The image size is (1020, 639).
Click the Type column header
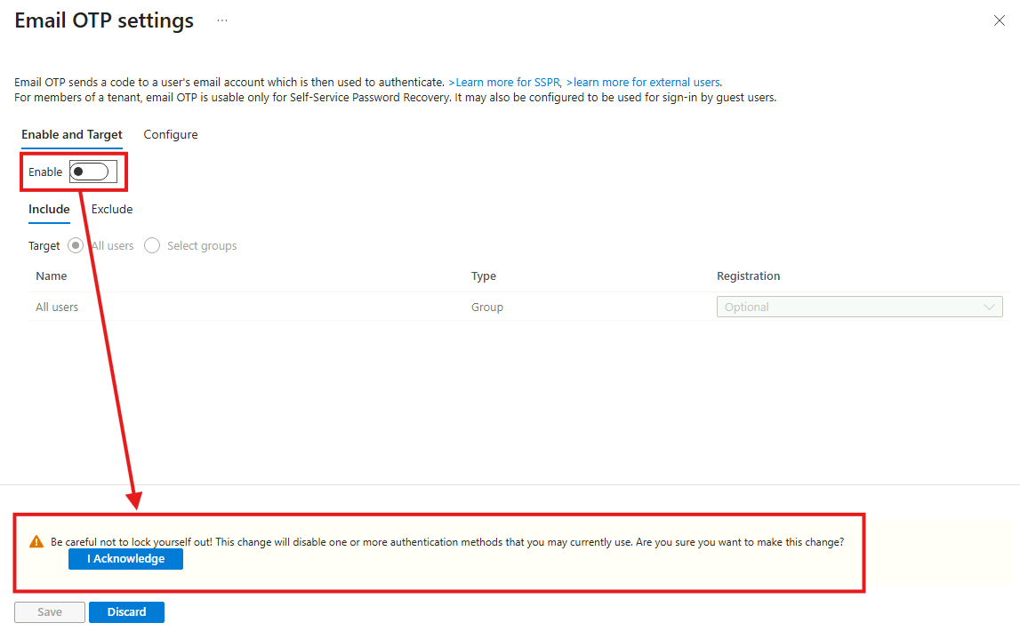pos(484,276)
